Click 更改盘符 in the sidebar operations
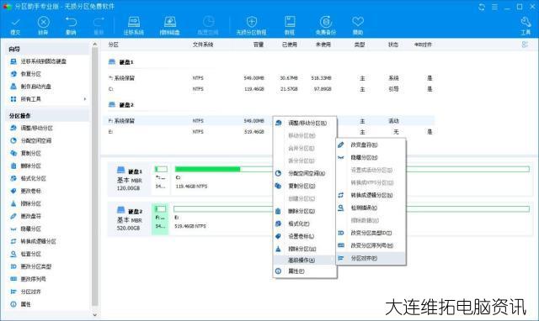Screen dimensions: 539x321 click(31, 216)
